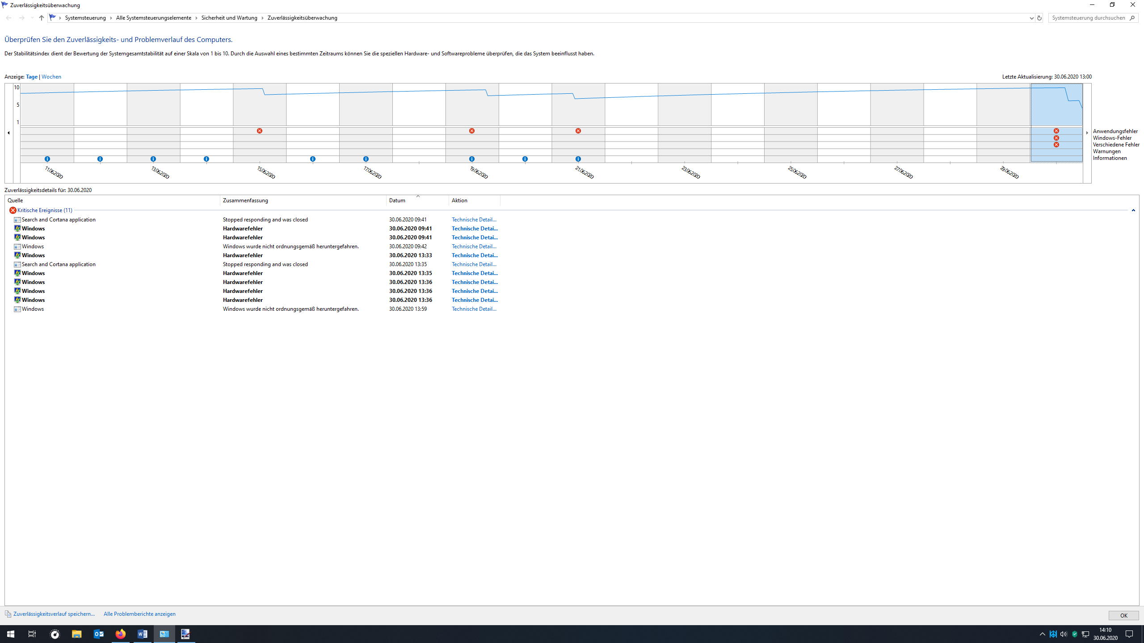
Task: Open the address bar history dropdown
Action: 1031,18
